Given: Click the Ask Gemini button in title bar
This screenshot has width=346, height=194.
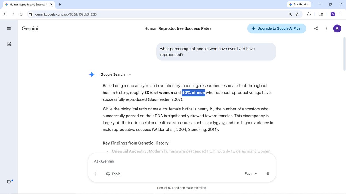Looking at the screenshot, I should [x=298, y=5].
